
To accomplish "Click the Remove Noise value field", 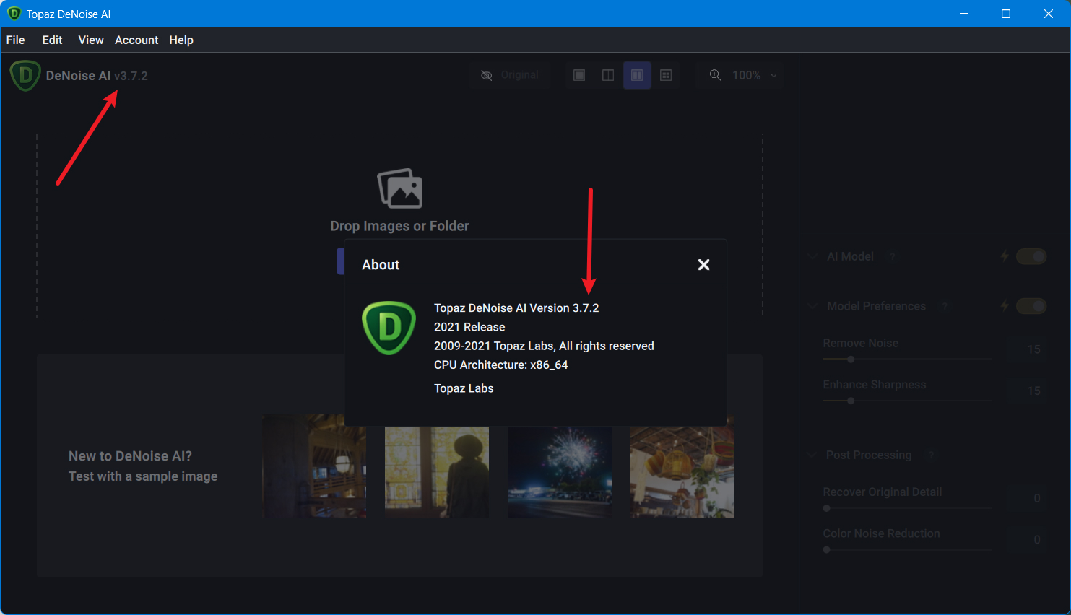I will (x=1027, y=349).
